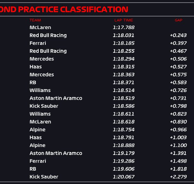Click the McLaren 1:17.788 lap time
The height and width of the screenshot is (184, 194).
tap(124, 27)
